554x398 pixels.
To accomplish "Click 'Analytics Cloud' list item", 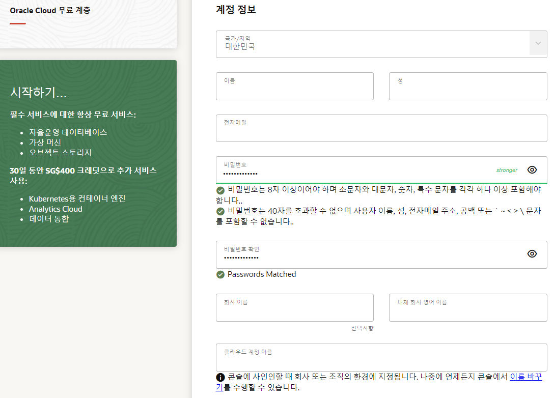I will 56,209.
